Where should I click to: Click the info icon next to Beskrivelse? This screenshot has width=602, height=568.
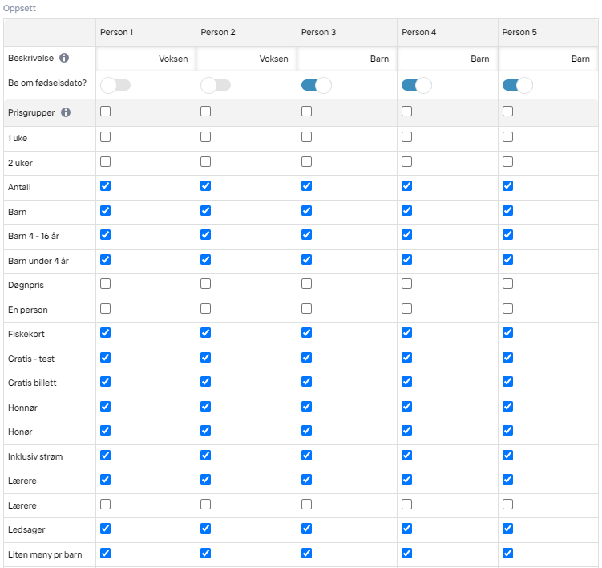(x=64, y=58)
